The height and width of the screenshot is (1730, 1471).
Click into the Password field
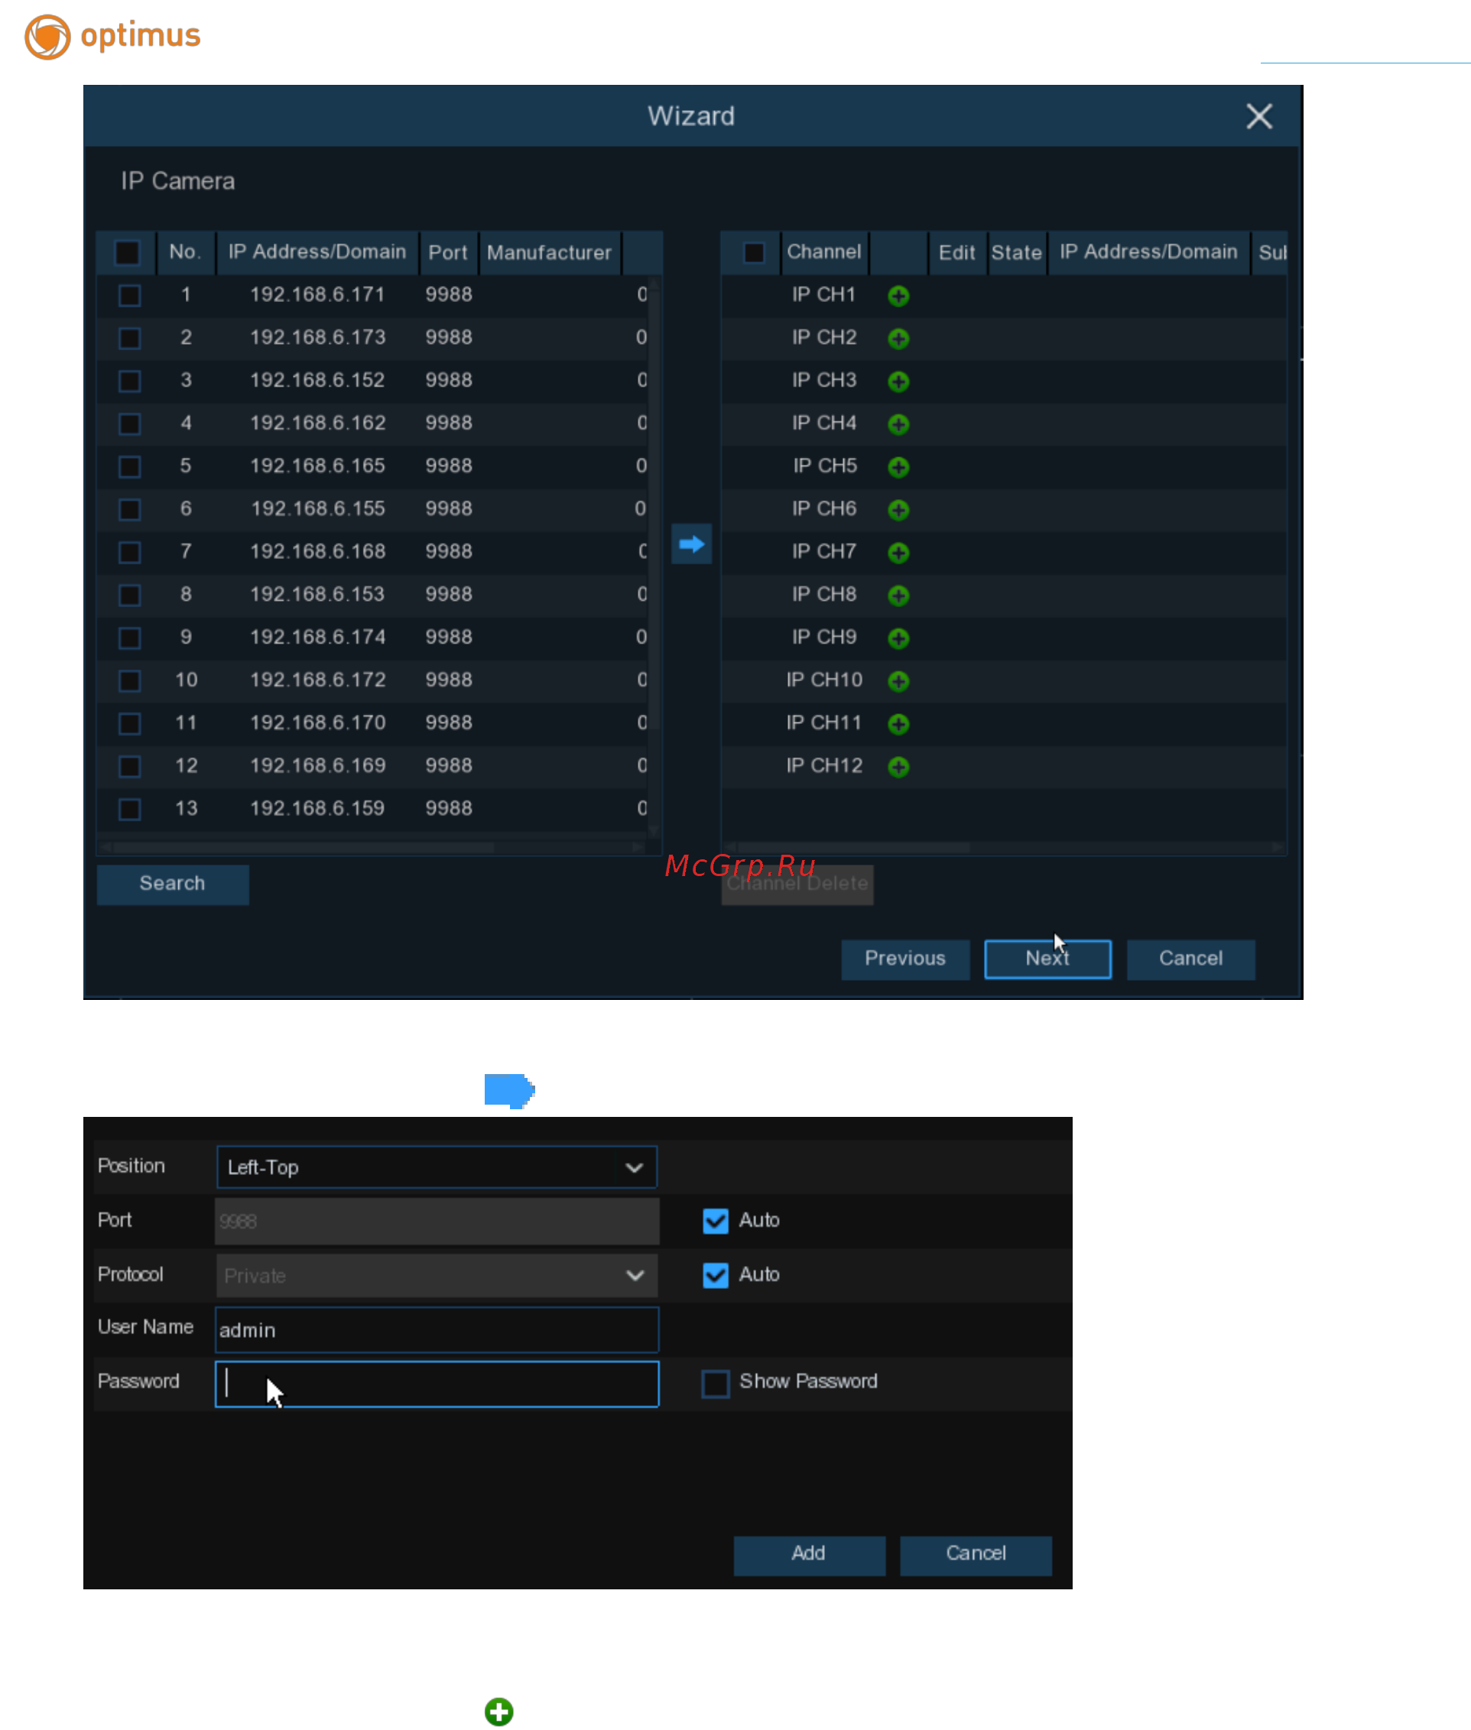coord(436,1384)
